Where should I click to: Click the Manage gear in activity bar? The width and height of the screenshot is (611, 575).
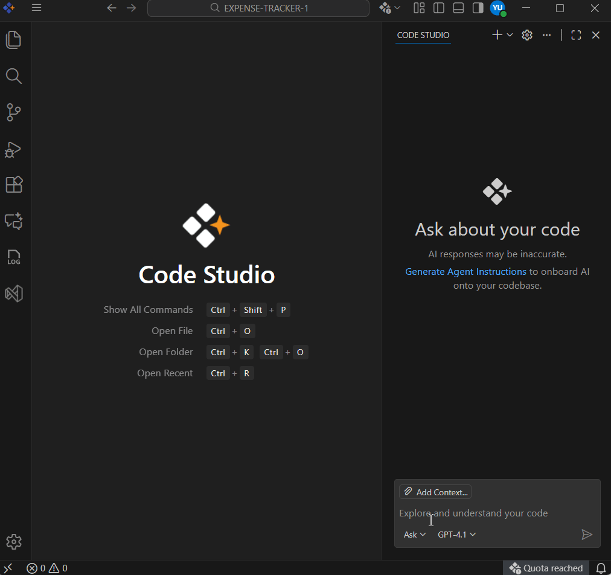pos(13,542)
